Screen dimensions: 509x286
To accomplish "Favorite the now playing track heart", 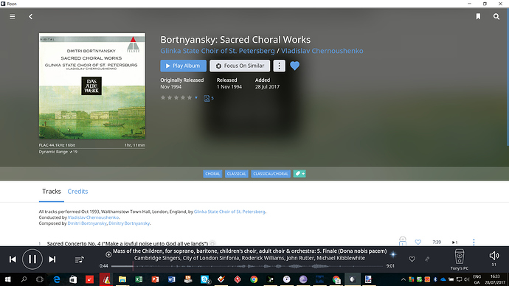I will coord(412,259).
